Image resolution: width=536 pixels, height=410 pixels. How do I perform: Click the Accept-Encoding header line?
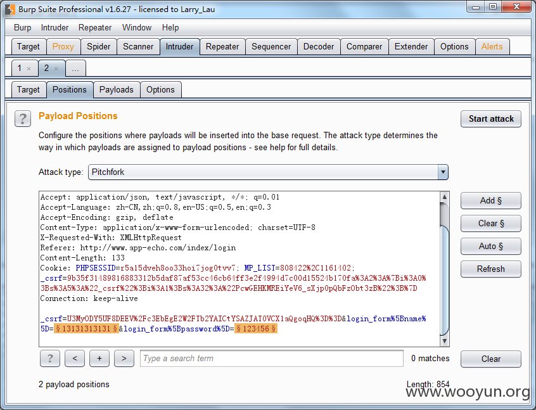[106, 217]
